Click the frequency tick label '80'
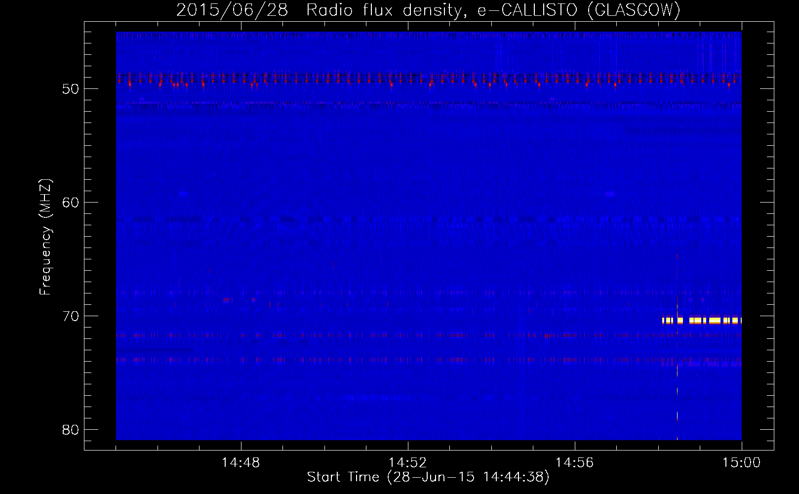 point(71,430)
